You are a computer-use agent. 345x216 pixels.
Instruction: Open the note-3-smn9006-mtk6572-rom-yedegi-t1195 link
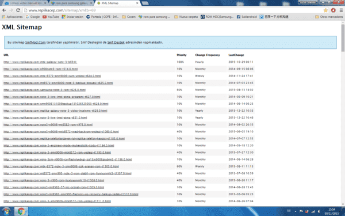(x=57, y=153)
